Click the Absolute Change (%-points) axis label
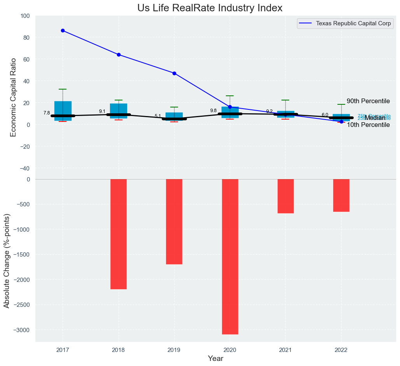 [7, 260]
